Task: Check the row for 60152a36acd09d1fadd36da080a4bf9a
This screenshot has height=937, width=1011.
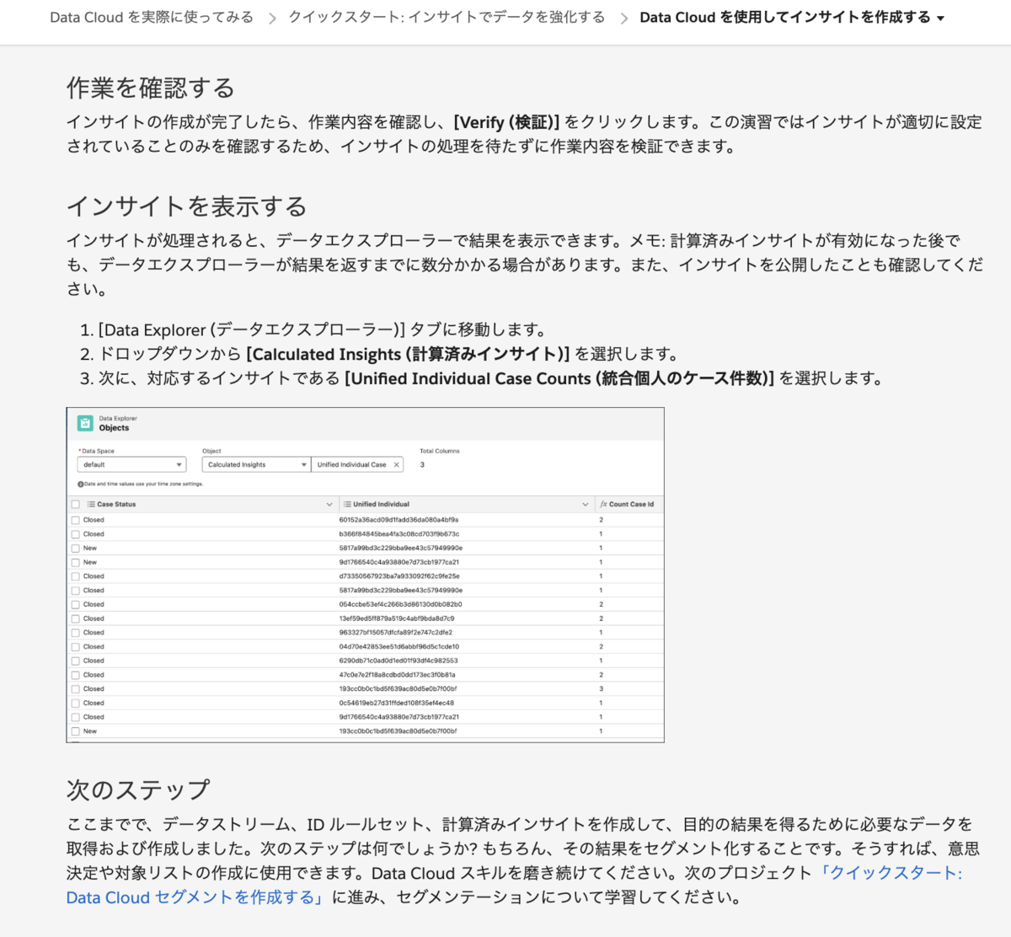Action: [x=76, y=520]
